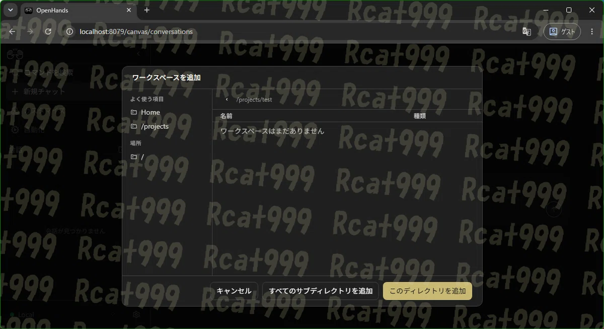Go back using browser back arrow

tap(13, 32)
